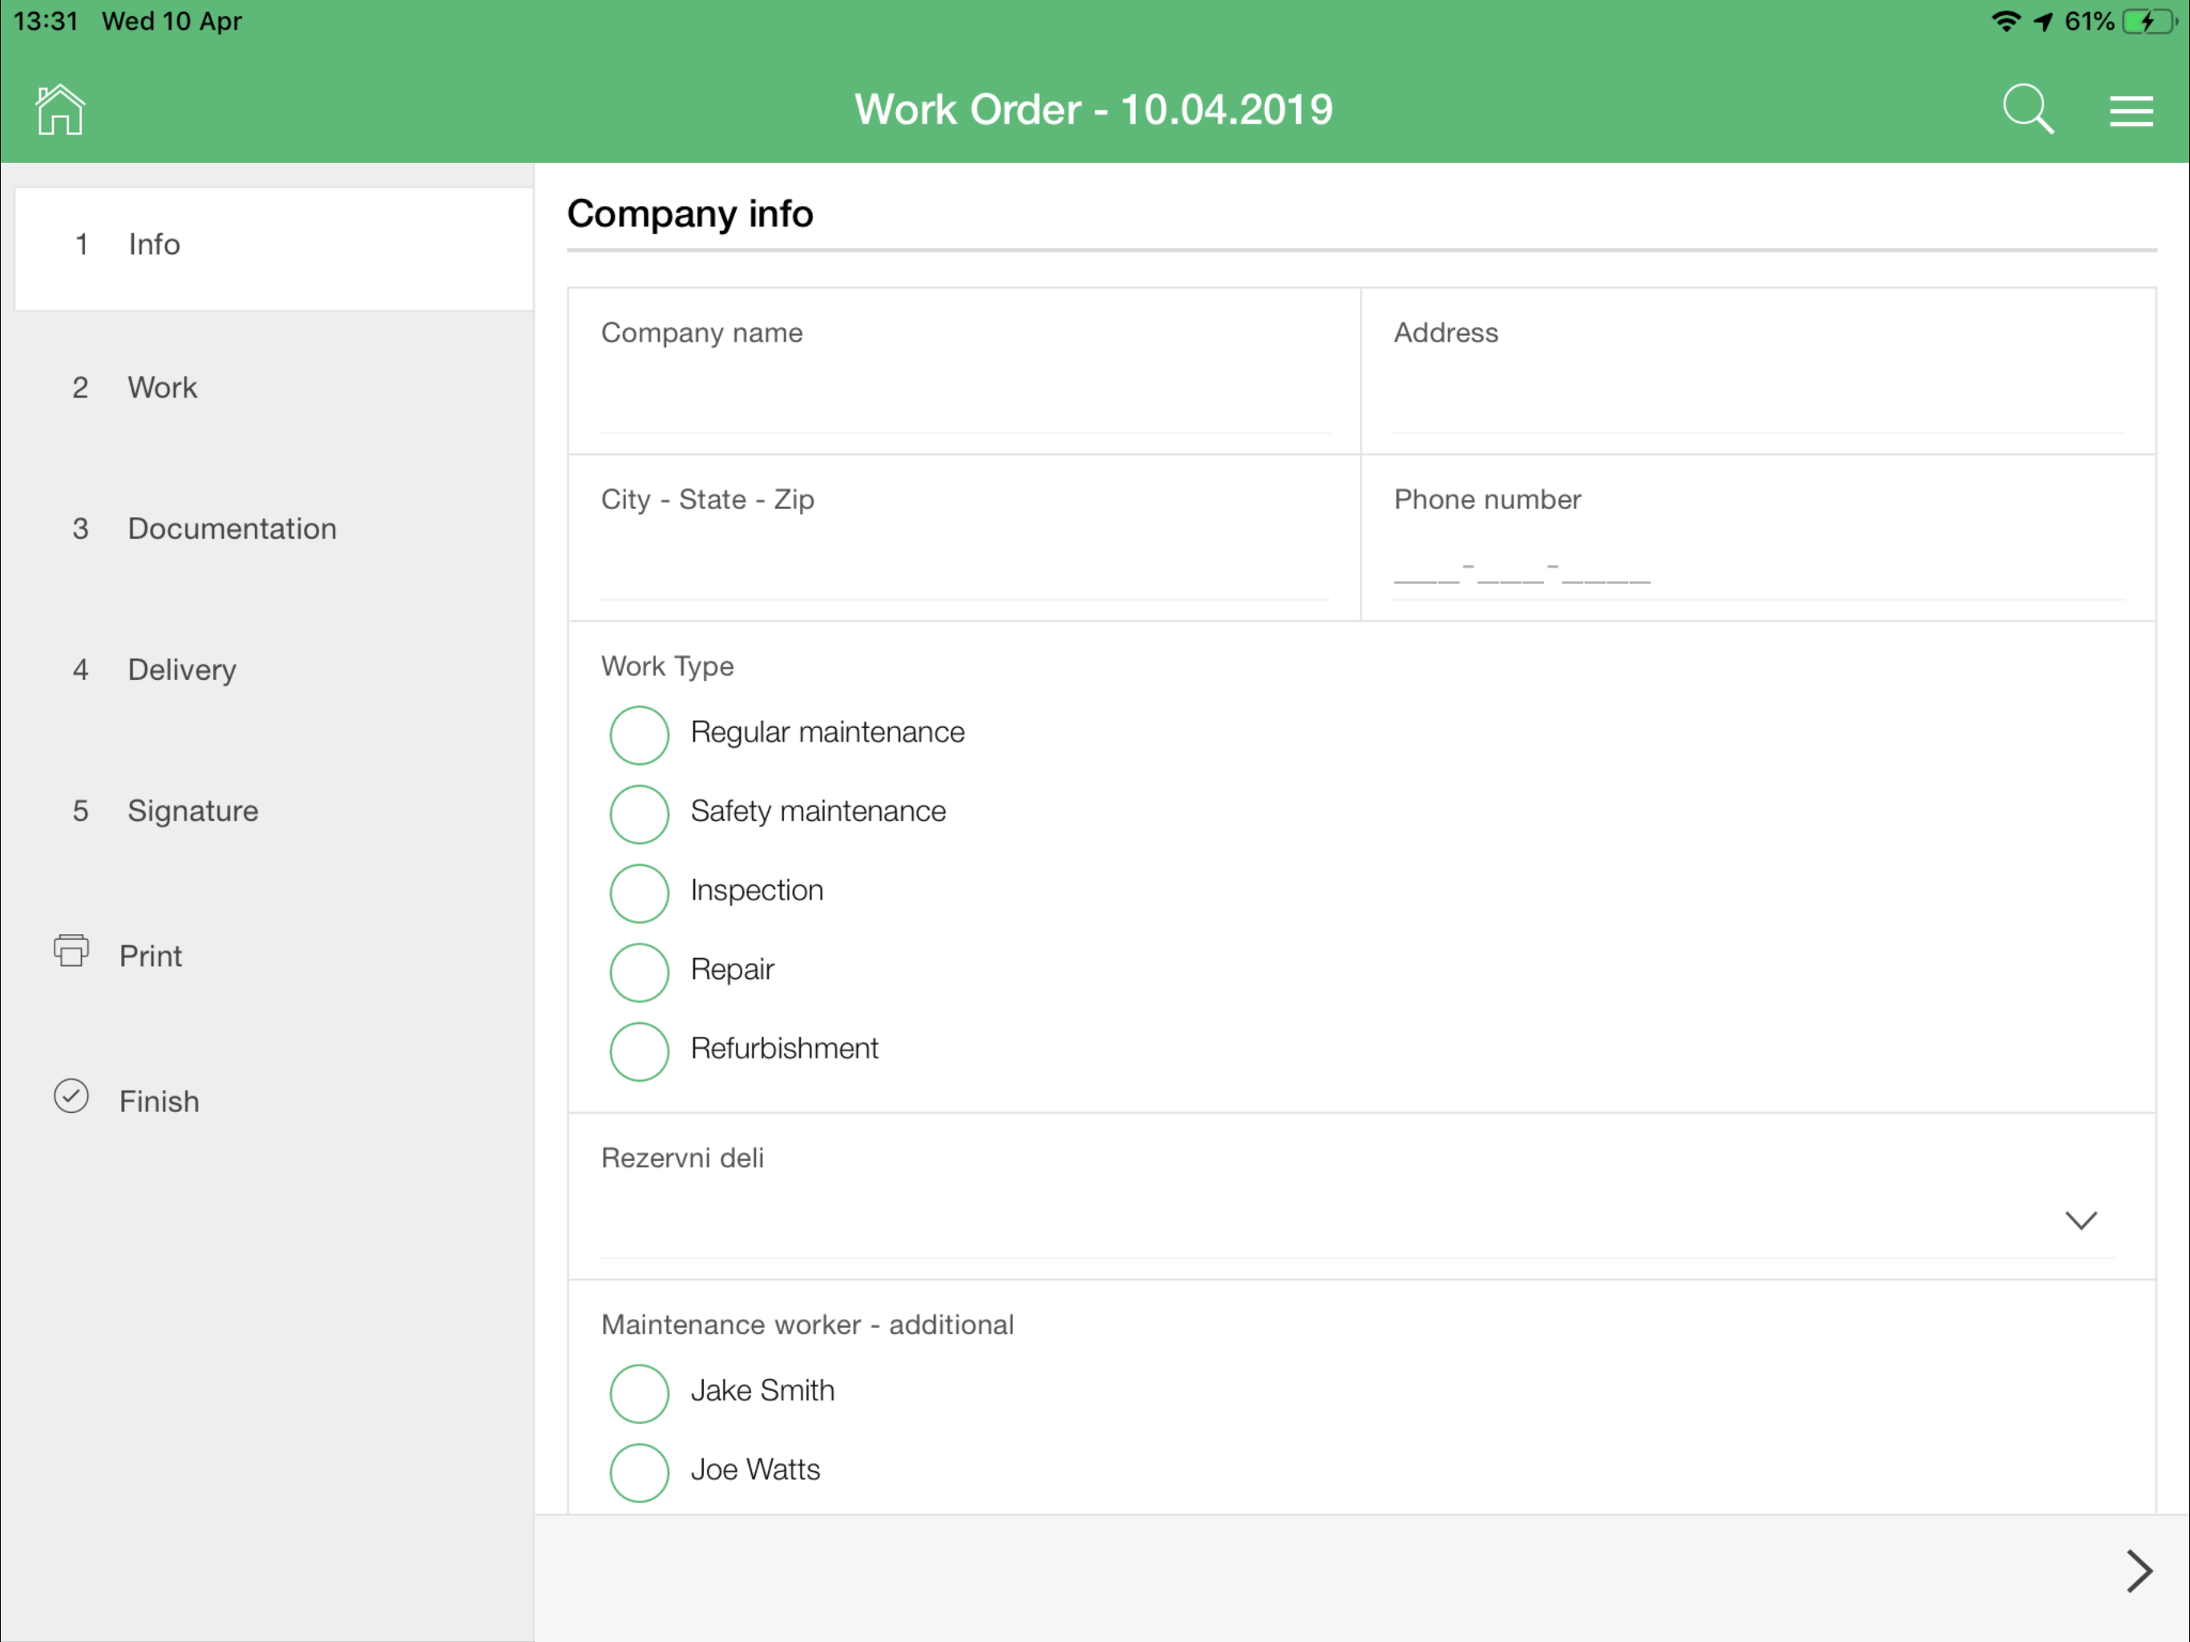Open the search magnifier icon
Viewport: 2190px width, 1642px height.
[2027, 109]
